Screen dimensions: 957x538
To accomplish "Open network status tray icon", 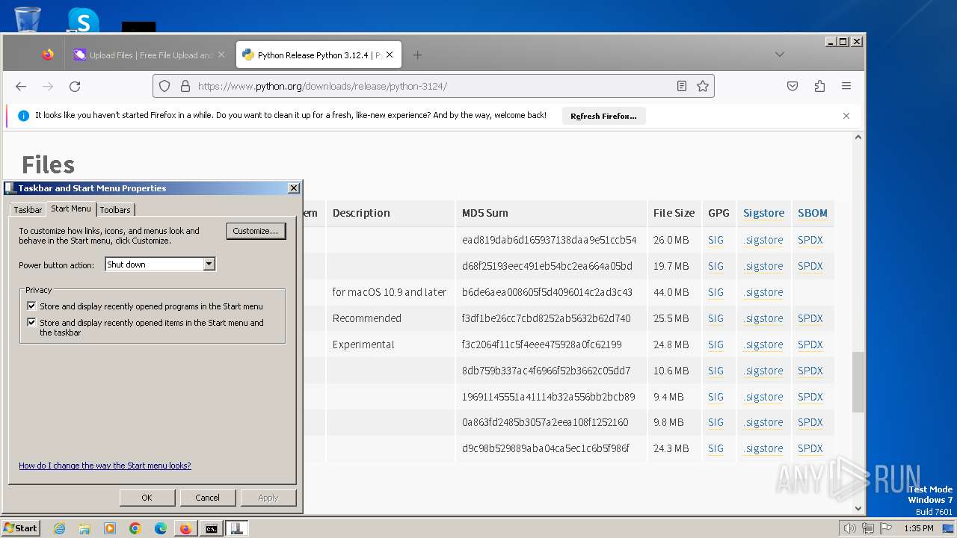I will (x=868, y=528).
